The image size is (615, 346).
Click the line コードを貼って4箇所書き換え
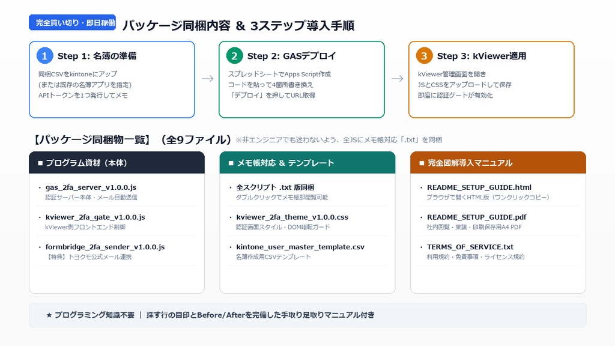(x=271, y=85)
